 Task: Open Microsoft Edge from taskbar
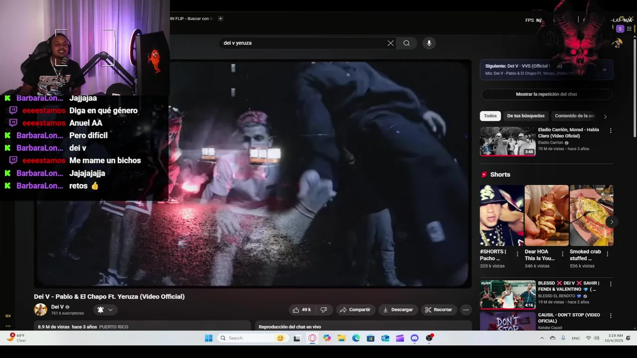[356, 338]
